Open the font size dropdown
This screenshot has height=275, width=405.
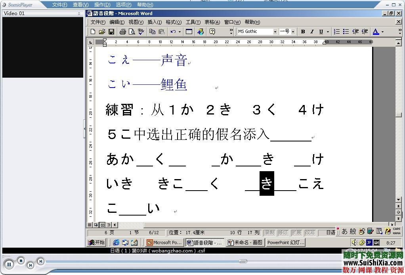293,32
